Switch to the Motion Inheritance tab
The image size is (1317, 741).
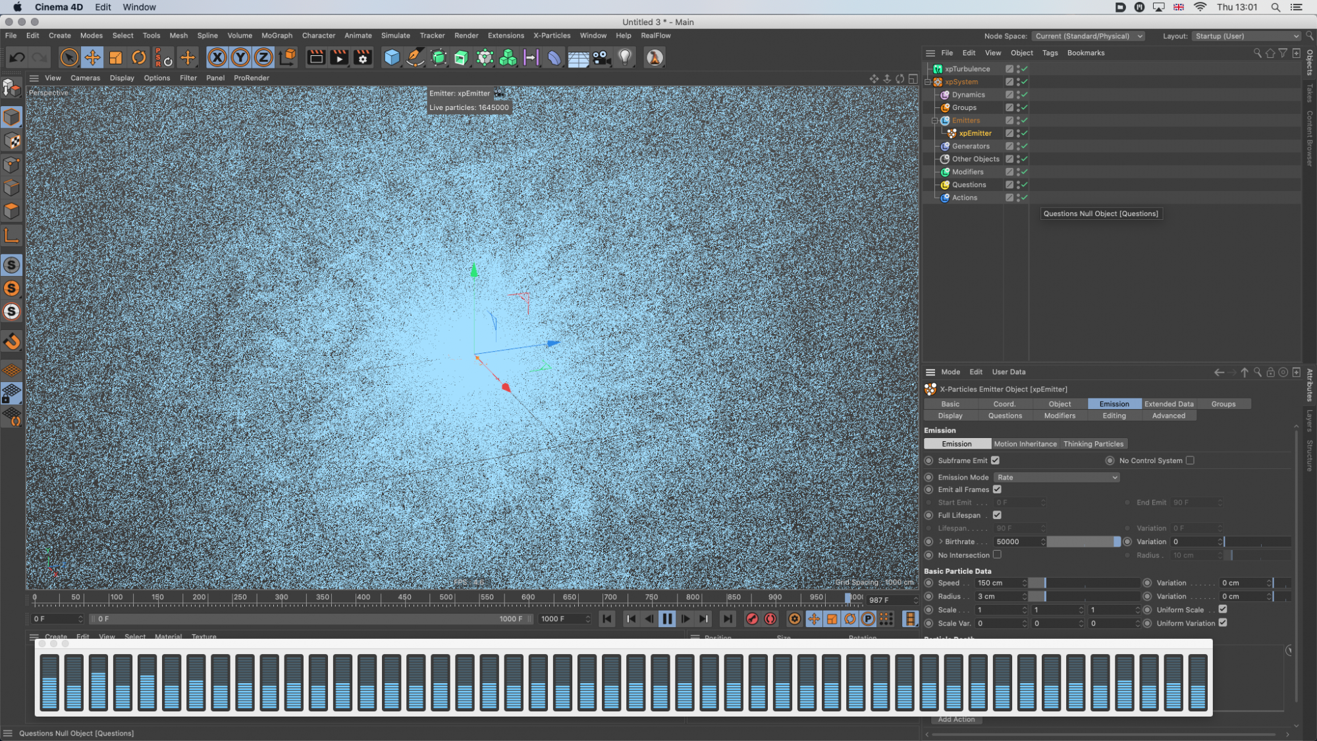(1025, 444)
